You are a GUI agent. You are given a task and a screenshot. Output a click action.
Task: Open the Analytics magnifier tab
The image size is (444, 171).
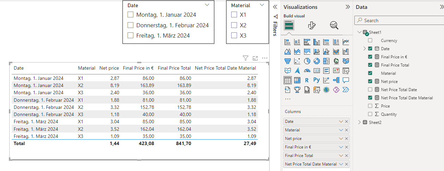tap(334, 25)
